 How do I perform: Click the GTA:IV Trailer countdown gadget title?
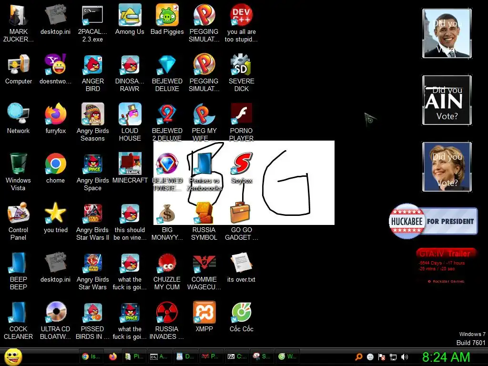coord(445,254)
